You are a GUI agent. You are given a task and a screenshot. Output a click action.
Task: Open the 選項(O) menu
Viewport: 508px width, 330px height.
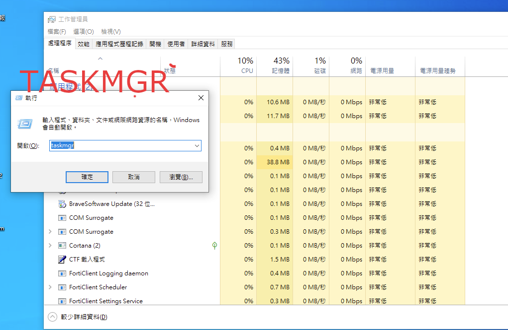tap(83, 32)
